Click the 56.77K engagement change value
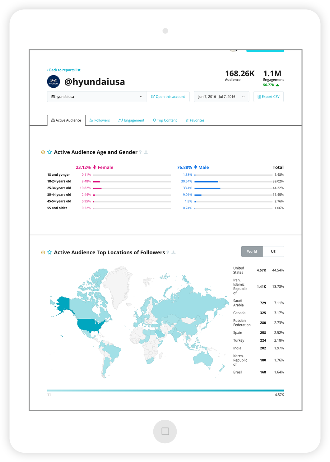 269,85
